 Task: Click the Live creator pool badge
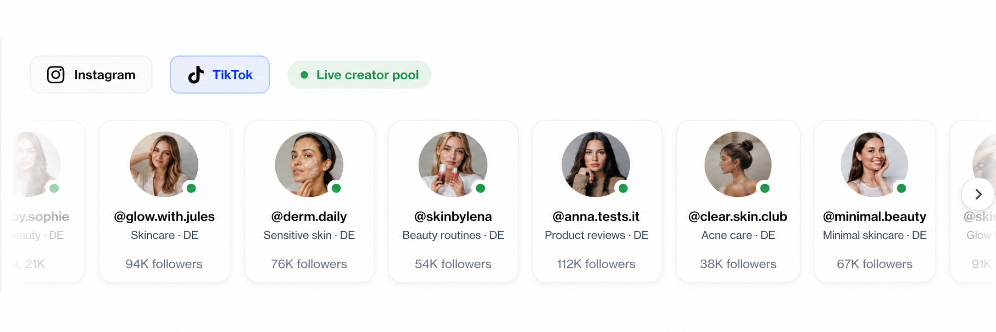click(x=359, y=75)
